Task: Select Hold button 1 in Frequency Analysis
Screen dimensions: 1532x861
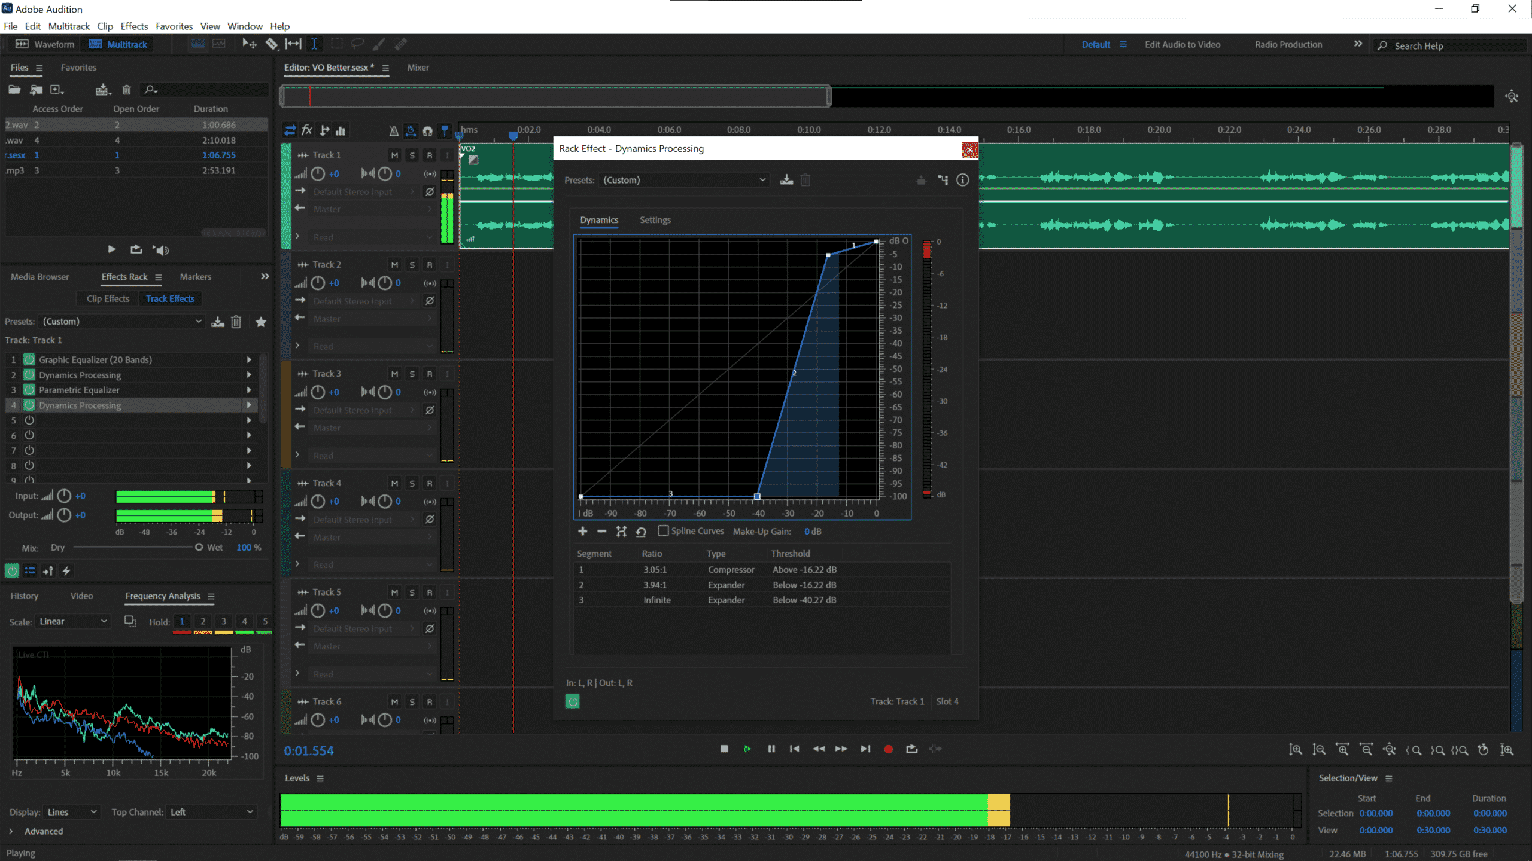Action: point(182,622)
